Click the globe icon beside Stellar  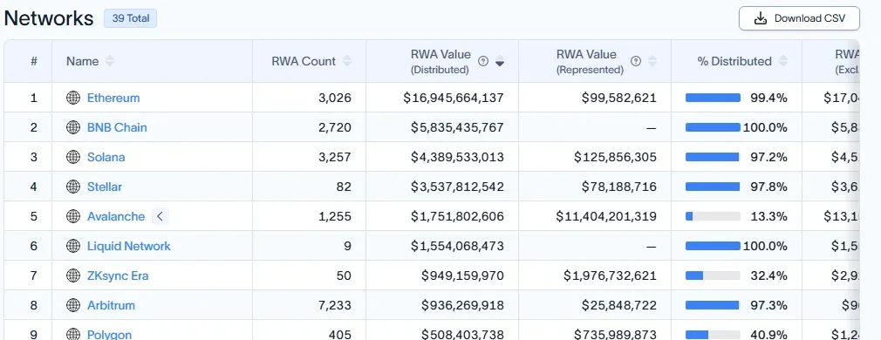pyautogui.click(x=73, y=187)
